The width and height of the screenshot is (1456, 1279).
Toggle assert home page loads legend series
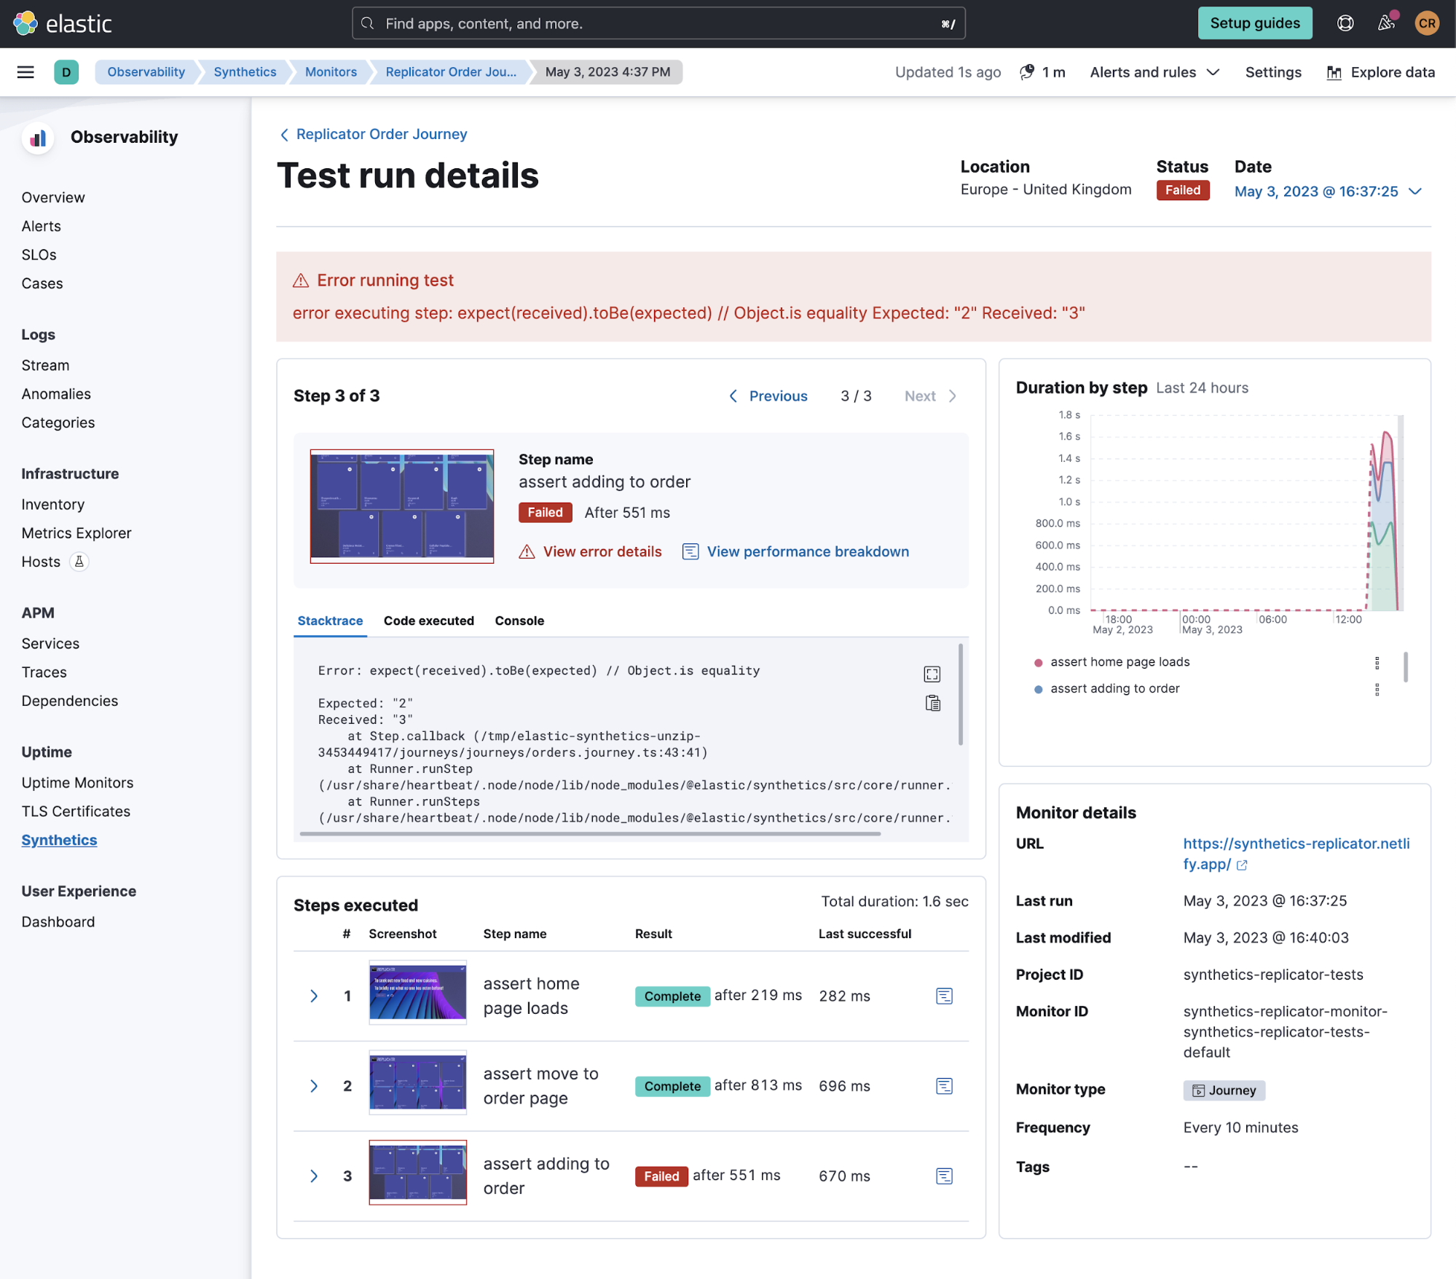click(1119, 662)
